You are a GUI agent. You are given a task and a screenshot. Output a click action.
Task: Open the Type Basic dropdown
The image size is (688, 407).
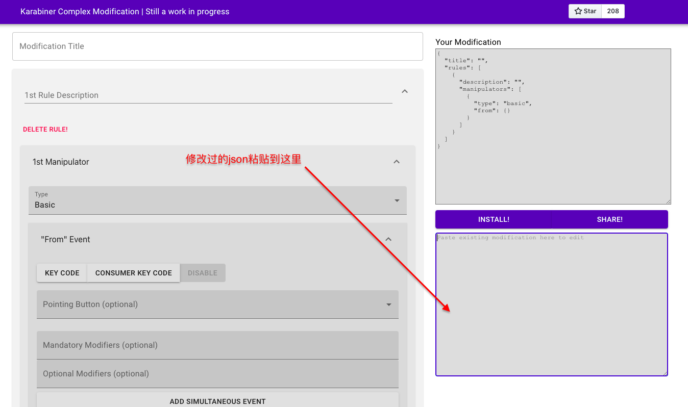pos(217,200)
